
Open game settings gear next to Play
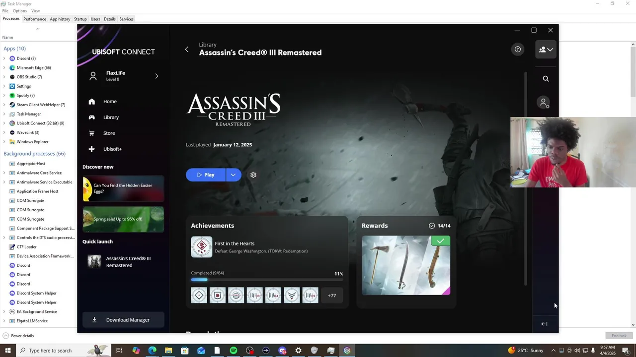tap(253, 175)
